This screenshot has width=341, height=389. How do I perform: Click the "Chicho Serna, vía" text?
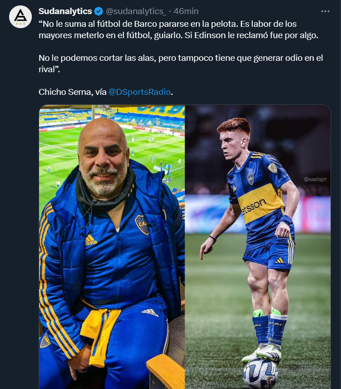coord(72,92)
